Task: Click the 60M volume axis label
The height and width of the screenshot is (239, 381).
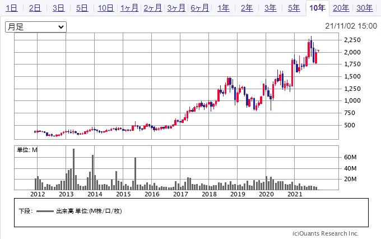Action: pyautogui.click(x=350, y=157)
